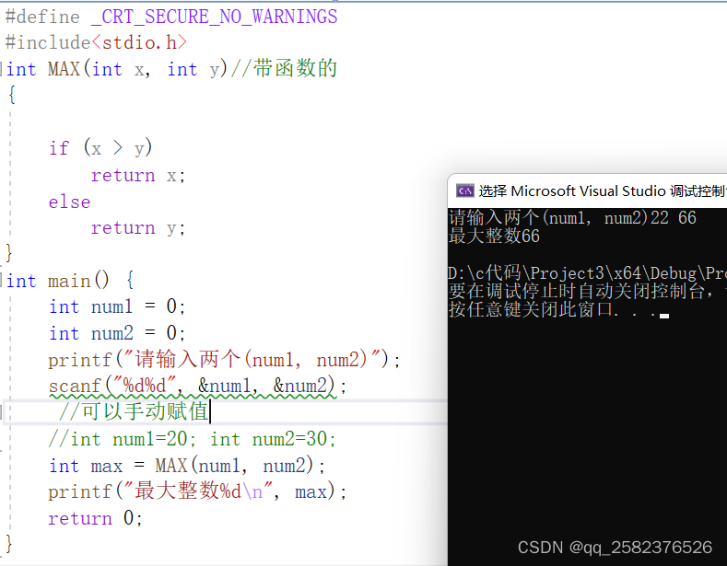
Task: Click the '//可以手动赋值' comment line
Action: (135, 411)
